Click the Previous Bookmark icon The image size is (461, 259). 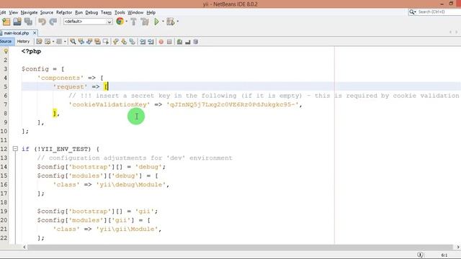(116, 42)
